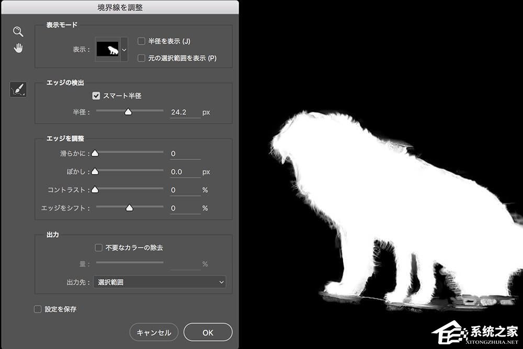Click the コントラスト (Contrast) slider handle
This screenshot has width=523, height=349.
tap(95, 190)
